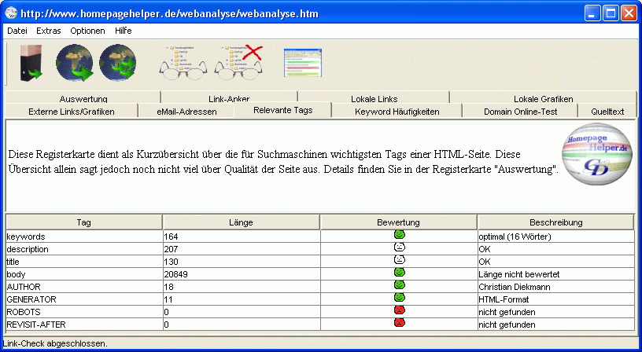Viewport: 642px width, 352px height.
Task: Select the description row tag cell
Action: pos(83,248)
